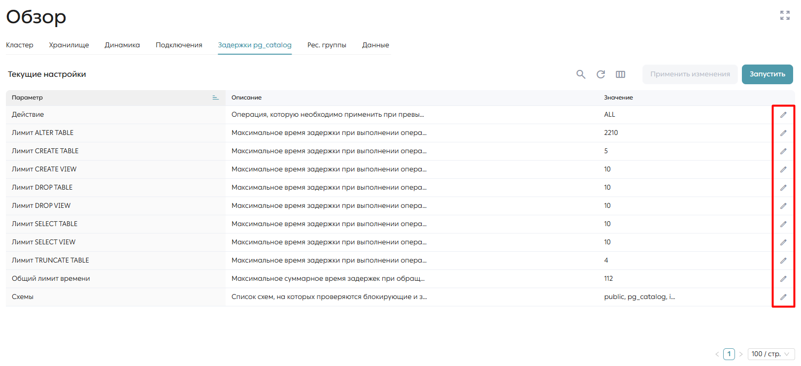The width and height of the screenshot is (801, 366).
Task: Switch to the Кластер tab
Action: click(20, 45)
